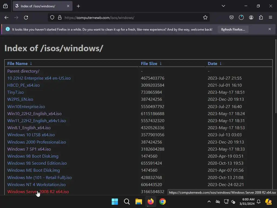
Task: Open W2PIS_EN.iso link
Action: 20,99
